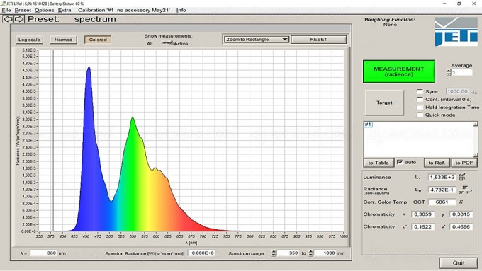Open the Zoom to Rectangle dropdown
The width and height of the screenshot is (482, 271).
256,40
